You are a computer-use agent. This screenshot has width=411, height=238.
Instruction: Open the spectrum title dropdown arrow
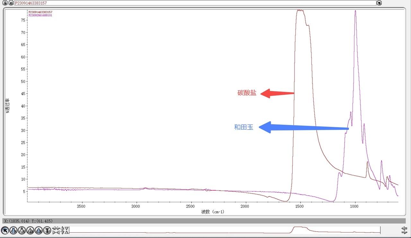pos(379,3)
